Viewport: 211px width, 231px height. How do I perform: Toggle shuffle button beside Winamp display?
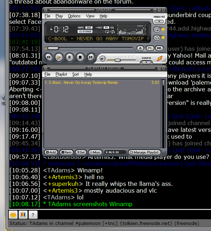coord(157,38)
